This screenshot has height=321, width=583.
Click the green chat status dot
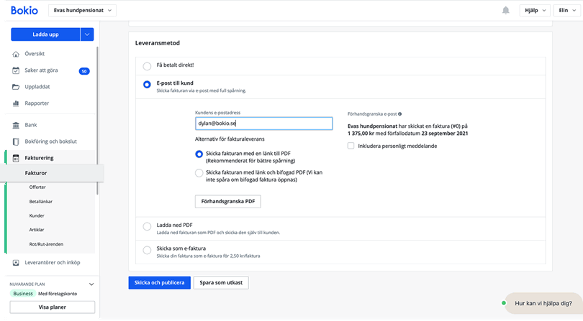(x=504, y=303)
